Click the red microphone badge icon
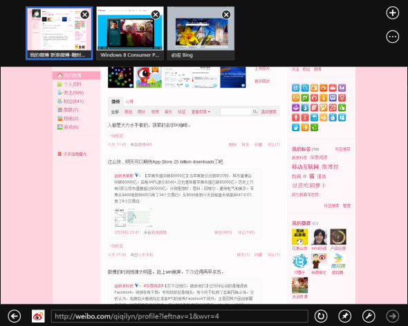 (x=295, y=117)
